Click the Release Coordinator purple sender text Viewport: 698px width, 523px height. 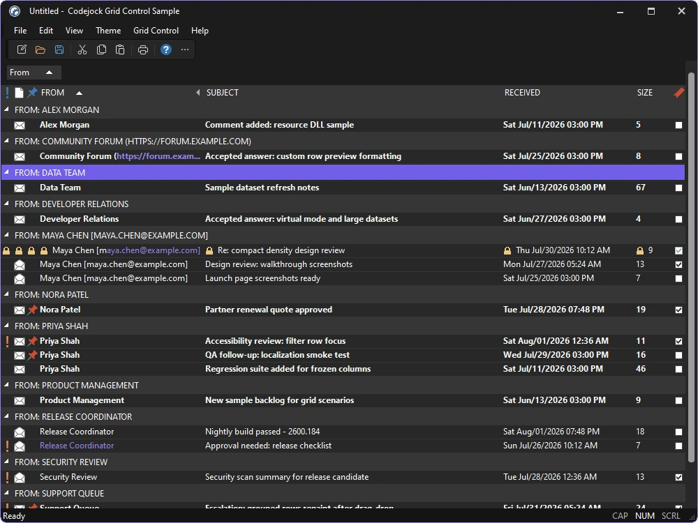pos(77,446)
